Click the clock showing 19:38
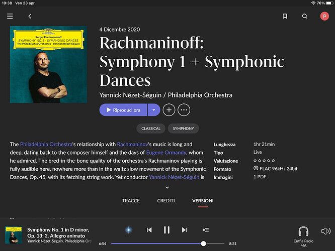This screenshot has width=335, height=251. (7, 3)
